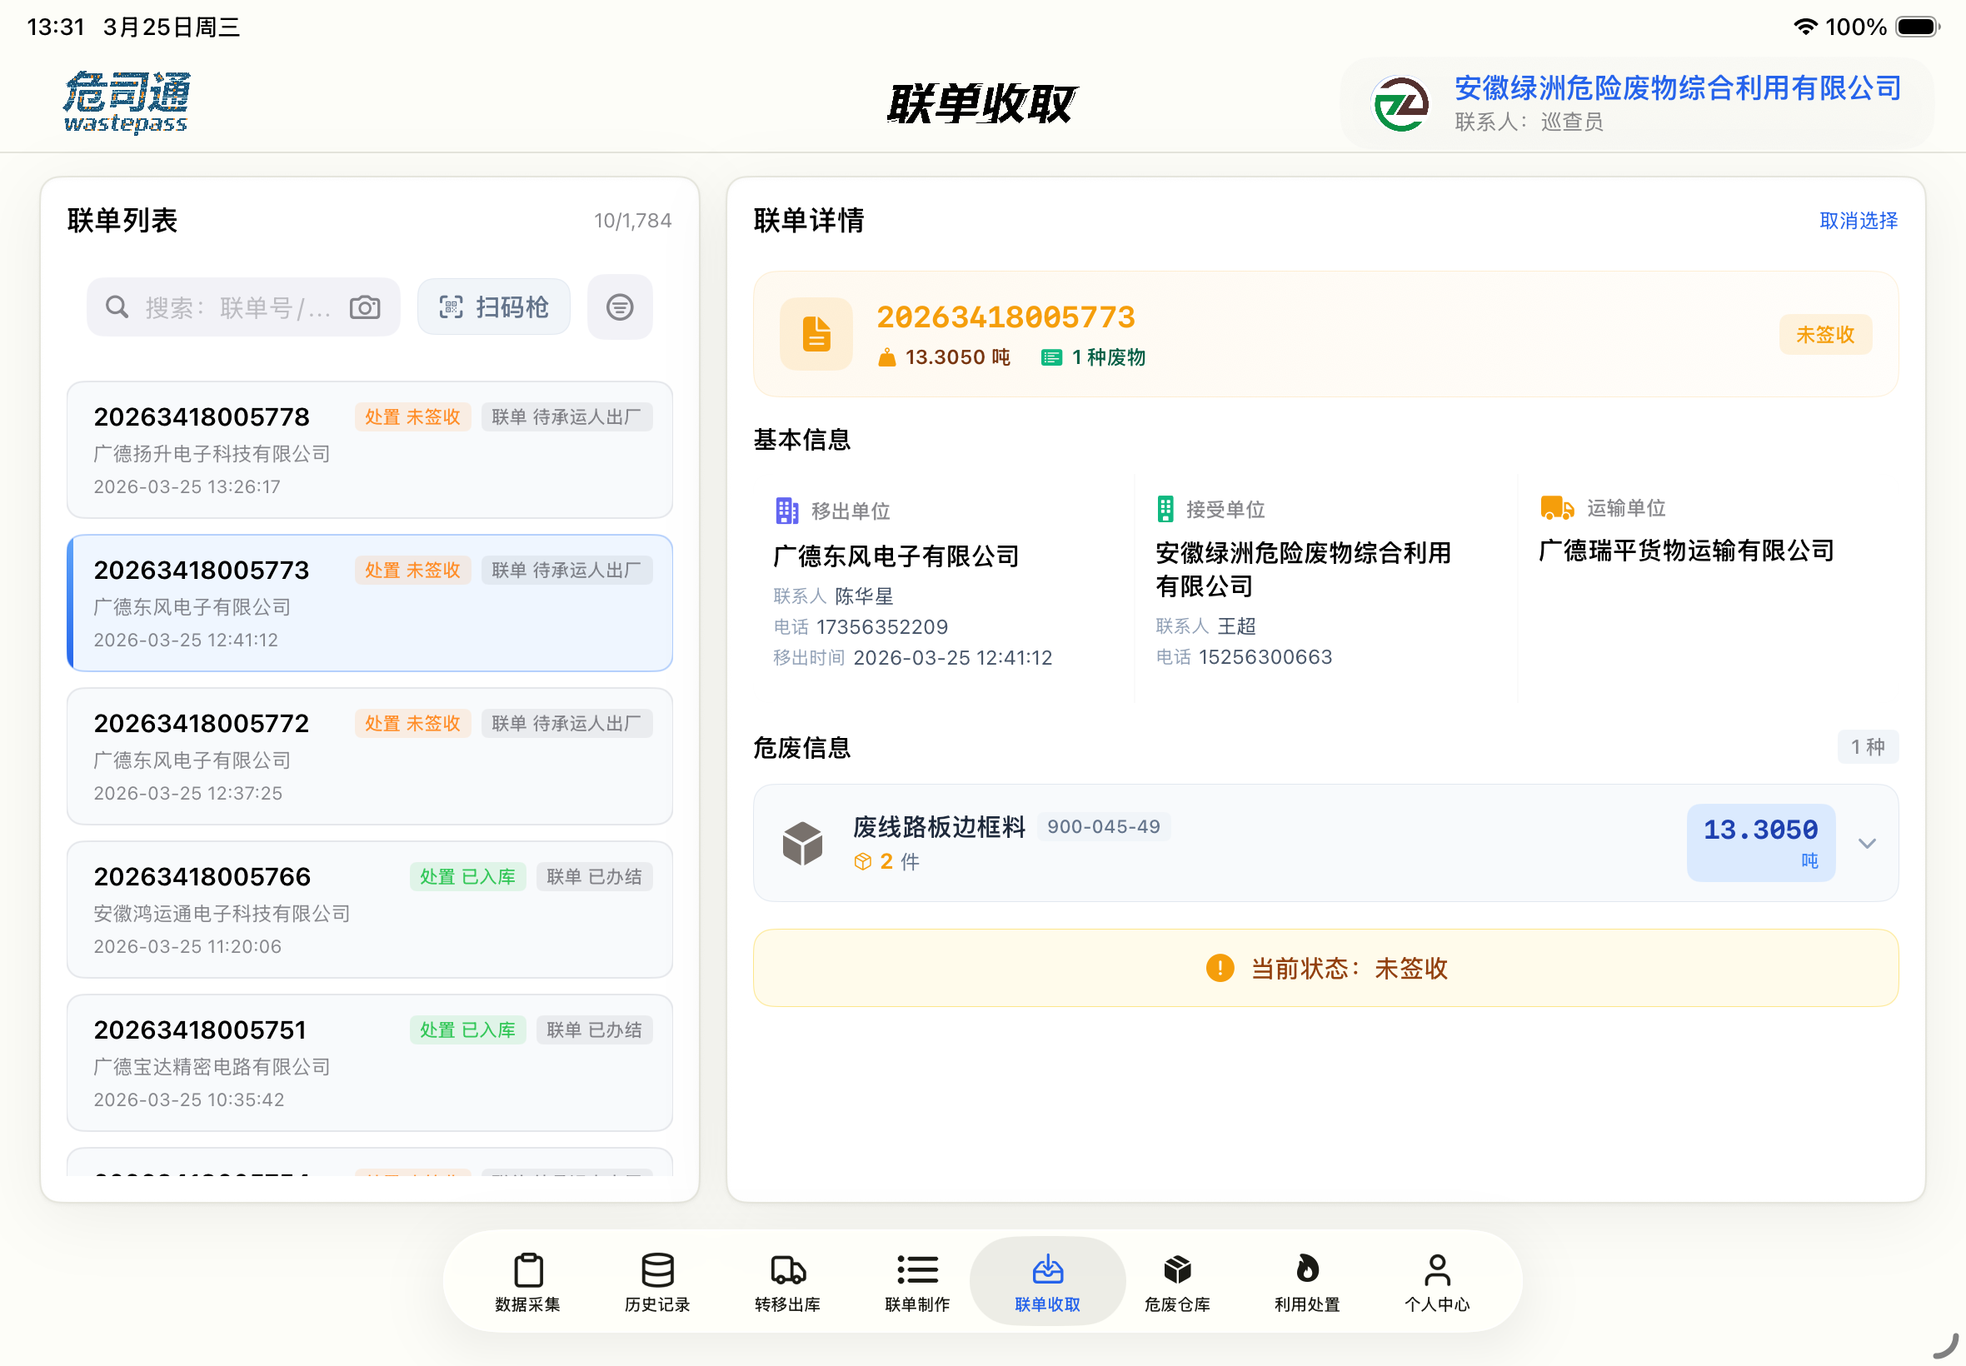Click 取消选择 to deselect manifest
1966x1366 pixels.
coord(1859,221)
